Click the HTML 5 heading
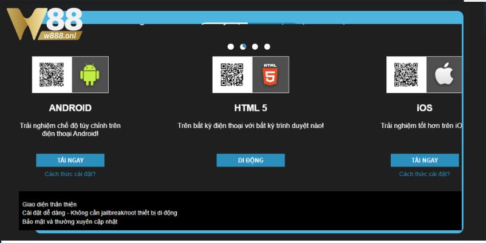This screenshot has width=486, height=243. [251, 108]
